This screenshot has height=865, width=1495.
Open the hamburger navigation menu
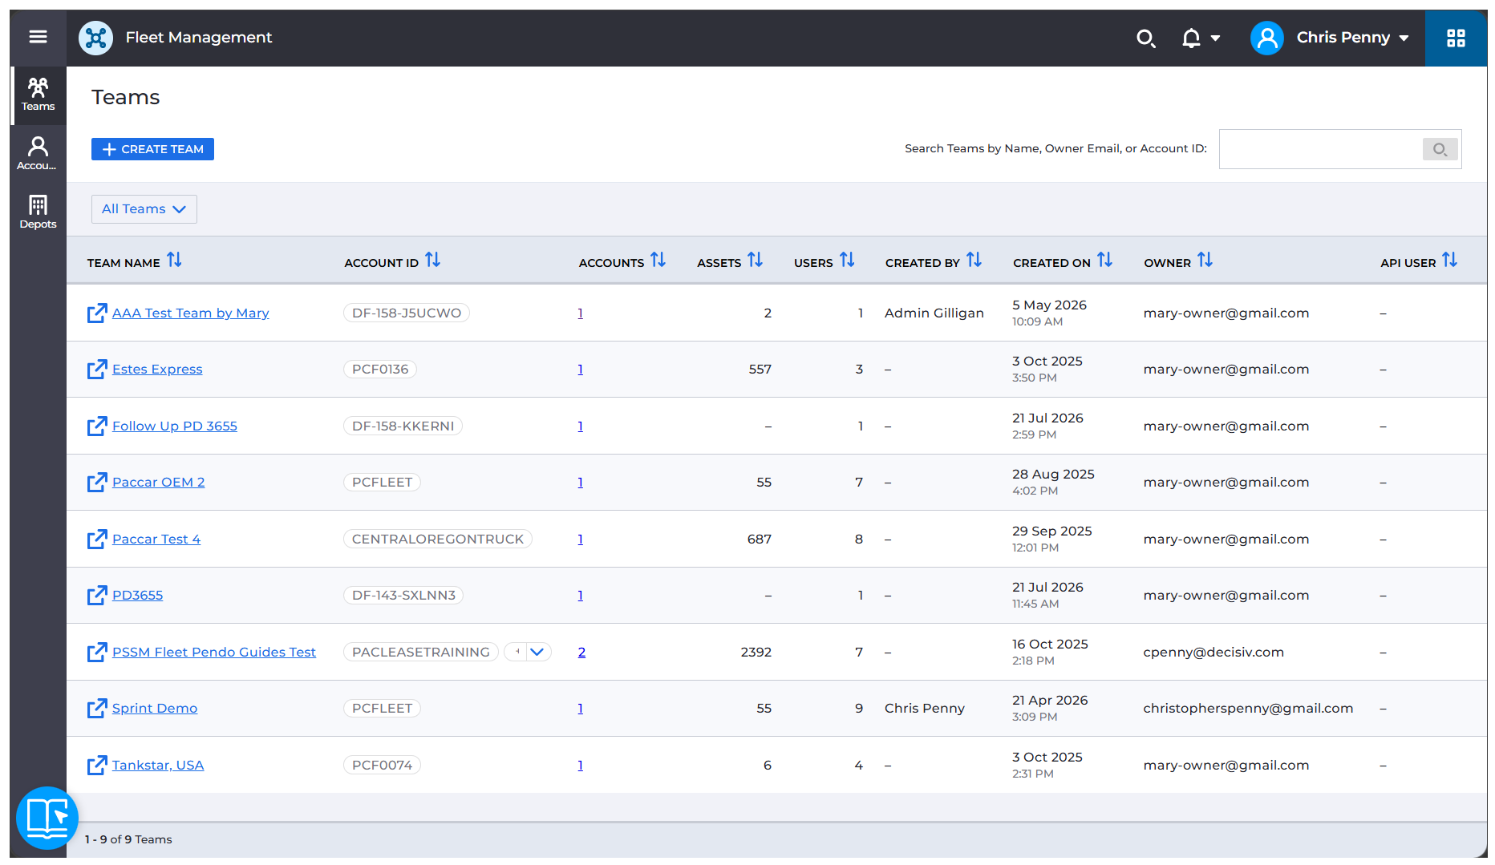pyautogui.click(x=38, y=37)
